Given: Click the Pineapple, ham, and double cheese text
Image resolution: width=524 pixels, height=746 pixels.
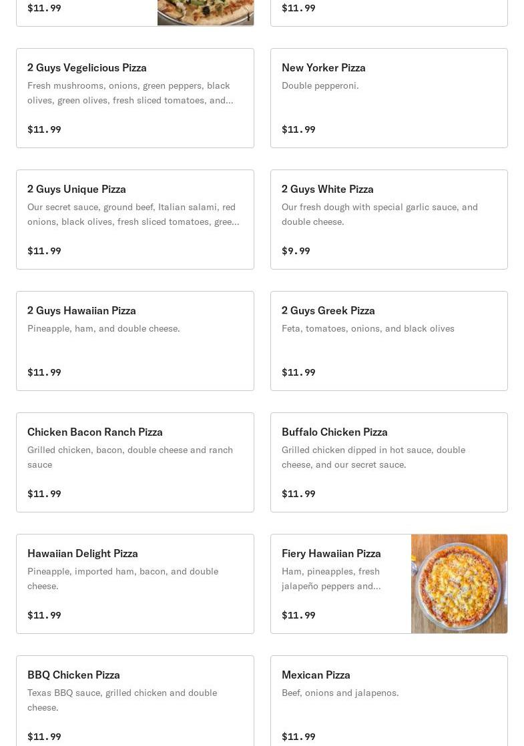Looking at the screenshot, I should (103, 328).
